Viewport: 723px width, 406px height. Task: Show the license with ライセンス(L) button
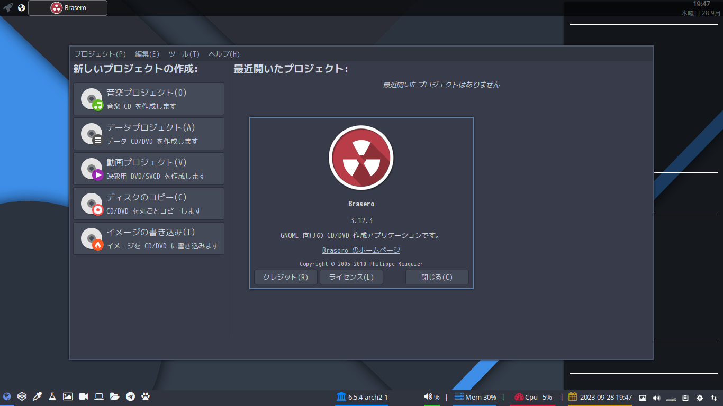point(351,277)
